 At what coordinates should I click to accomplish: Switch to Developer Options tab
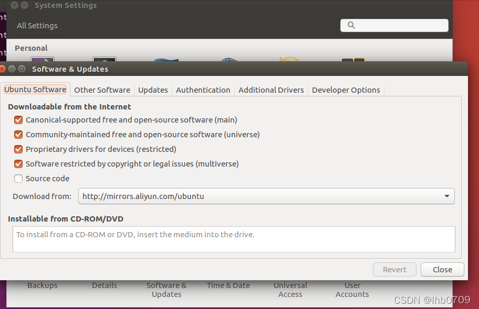pyautogui.click(x=346, y=90)
